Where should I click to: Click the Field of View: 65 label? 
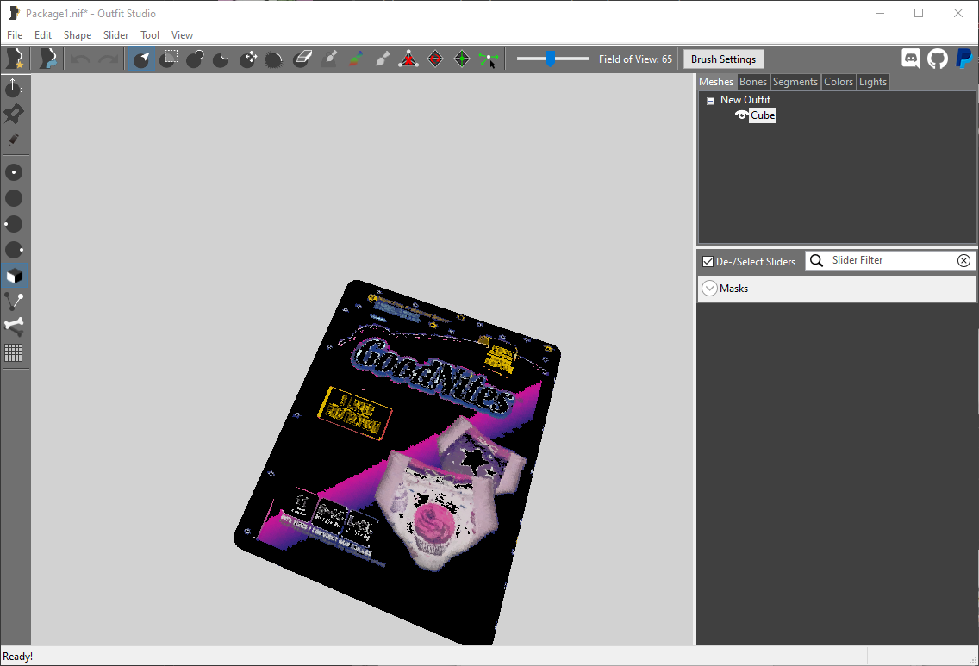[x=635, y=59]
